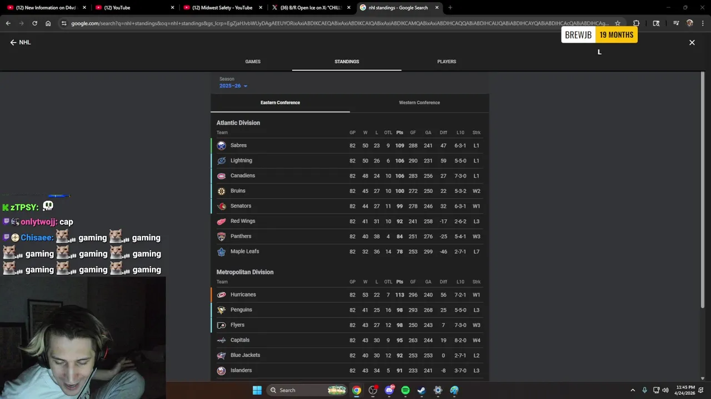Viewport: 711px width, 399px height.
Task: Click the browser address bar
Action: (339, 23)
